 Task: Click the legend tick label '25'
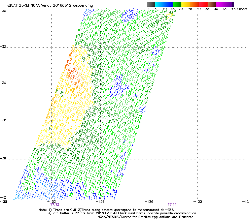tap(190, 9)
